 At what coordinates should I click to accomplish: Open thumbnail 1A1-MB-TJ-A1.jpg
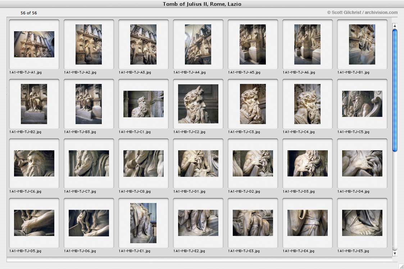34,44
